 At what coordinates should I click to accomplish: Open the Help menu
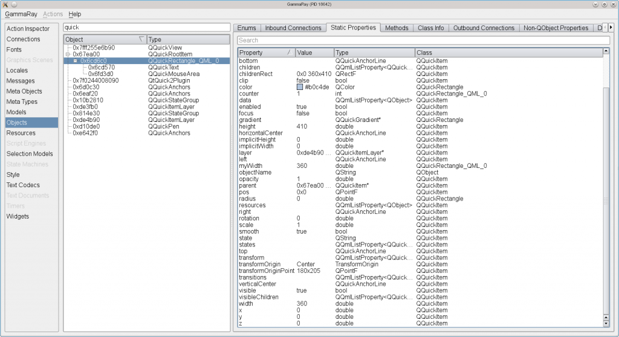tap(74, 14)
